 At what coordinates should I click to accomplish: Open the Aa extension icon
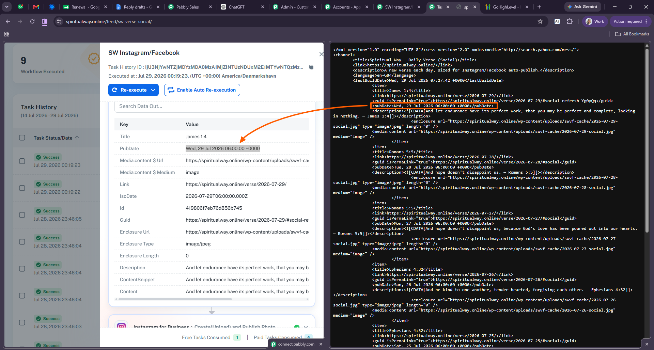[x=557, y=21]
